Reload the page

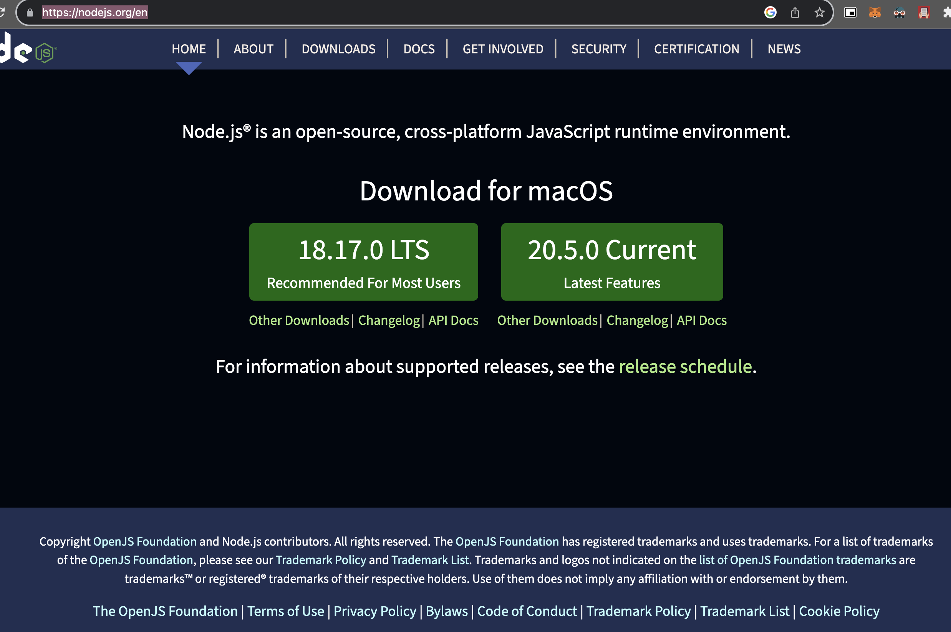[2, 13]
